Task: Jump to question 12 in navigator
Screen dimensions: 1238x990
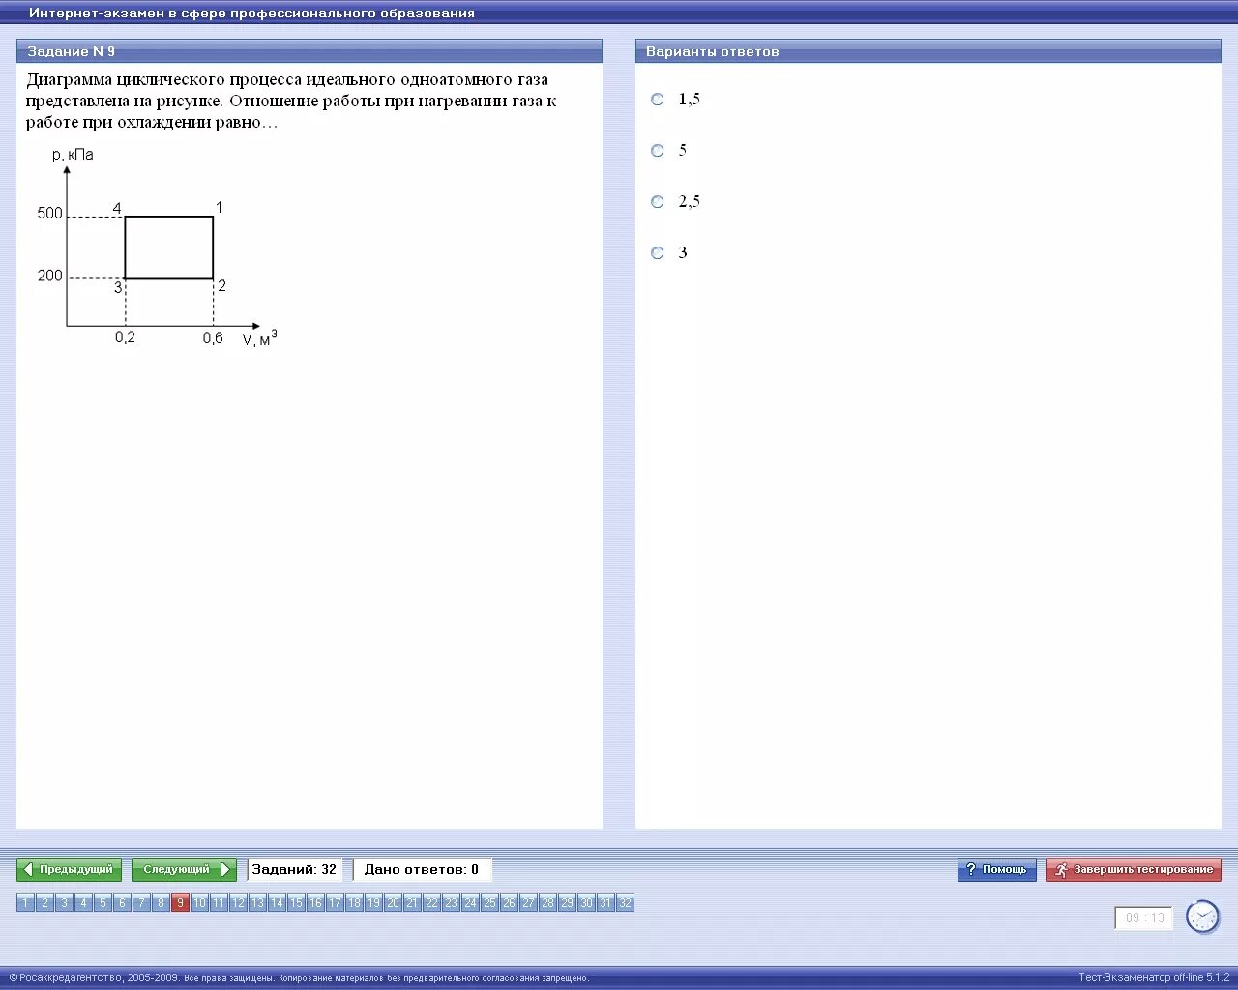Action: point(238,903)
